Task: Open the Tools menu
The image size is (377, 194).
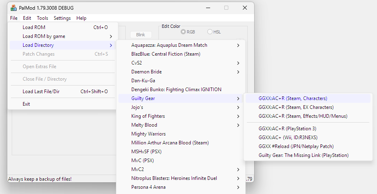Action: click(42, 18)
